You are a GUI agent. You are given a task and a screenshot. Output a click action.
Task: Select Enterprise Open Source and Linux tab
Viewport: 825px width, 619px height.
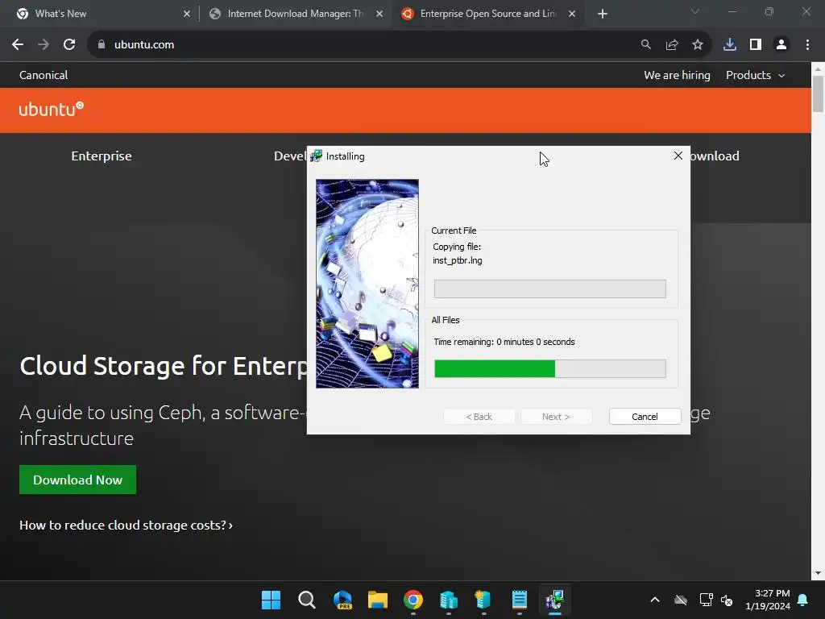(x=487, y=14)
